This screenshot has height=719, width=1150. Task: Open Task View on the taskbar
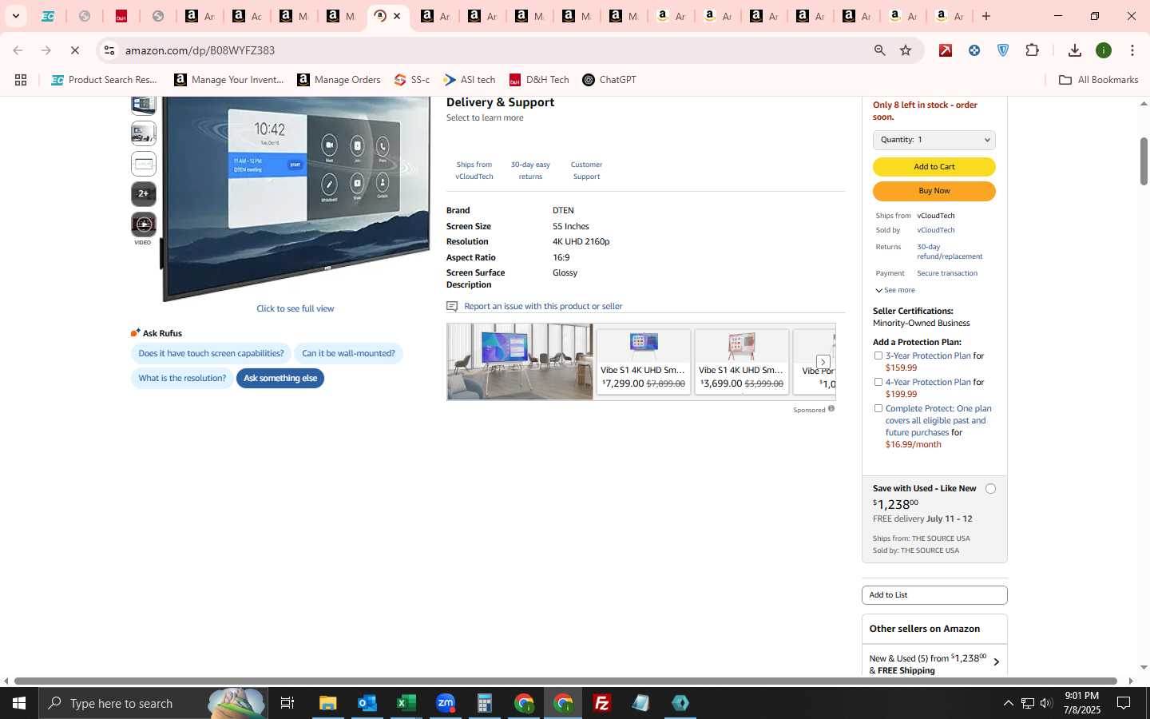(287, 703)
